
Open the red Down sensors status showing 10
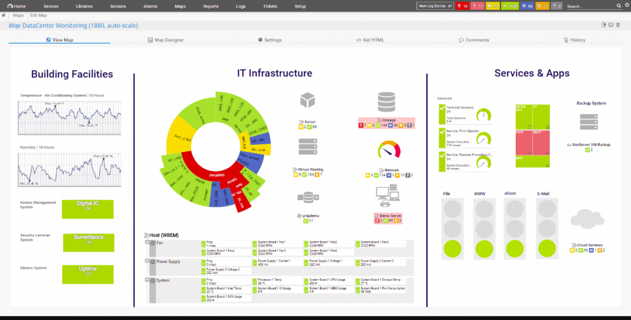pyautogui.click(x=462, y=6)
